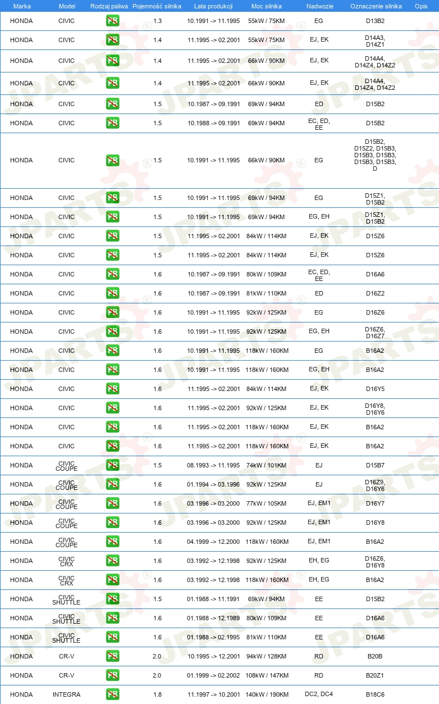Screen dimensions: 439x704
Task: Select the engine code D16Z2
Action: point(375,293)
